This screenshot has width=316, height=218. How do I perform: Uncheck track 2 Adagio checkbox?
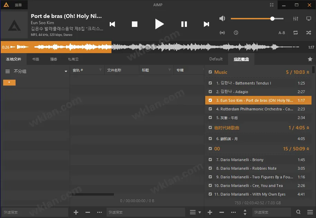point(210,91)
